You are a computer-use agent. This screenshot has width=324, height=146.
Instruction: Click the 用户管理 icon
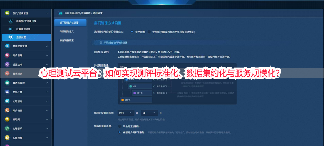(7, 56)
